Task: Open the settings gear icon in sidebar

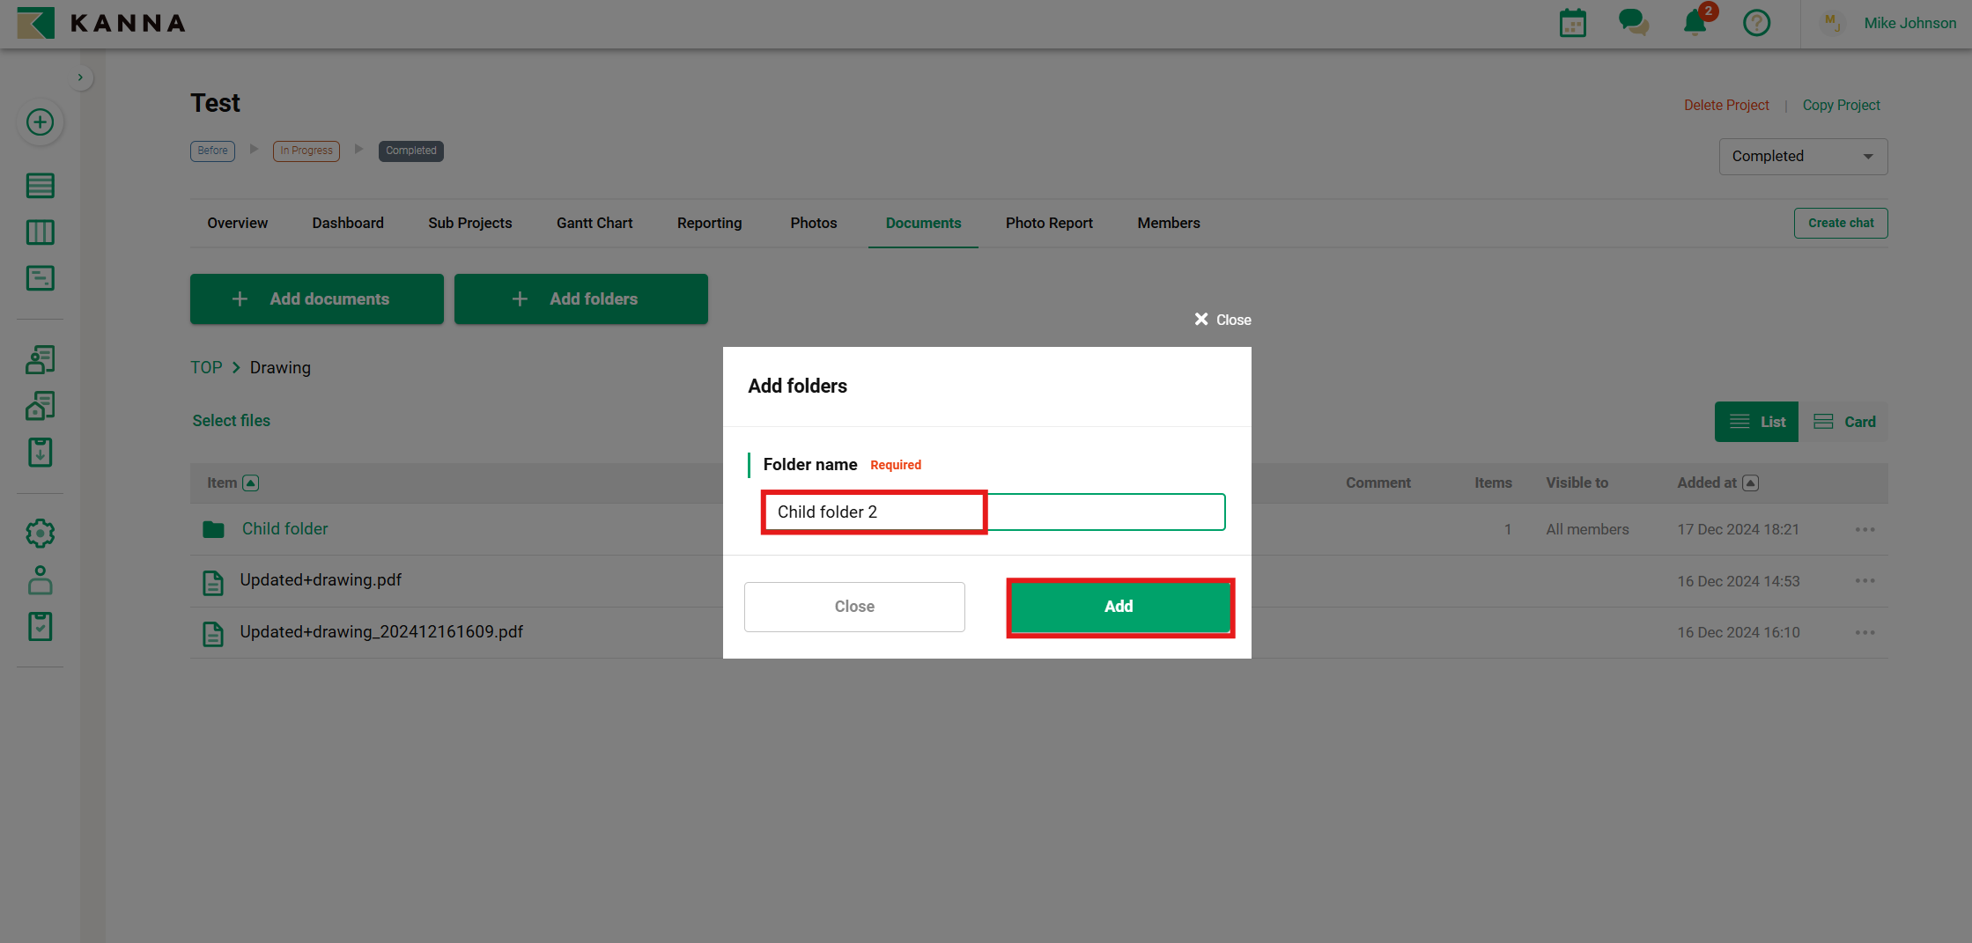Action: (x=40, y=533)
